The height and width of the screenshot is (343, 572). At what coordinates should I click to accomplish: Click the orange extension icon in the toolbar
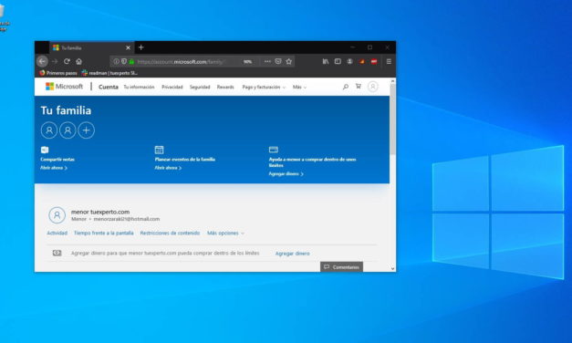[x=362, y=62]
